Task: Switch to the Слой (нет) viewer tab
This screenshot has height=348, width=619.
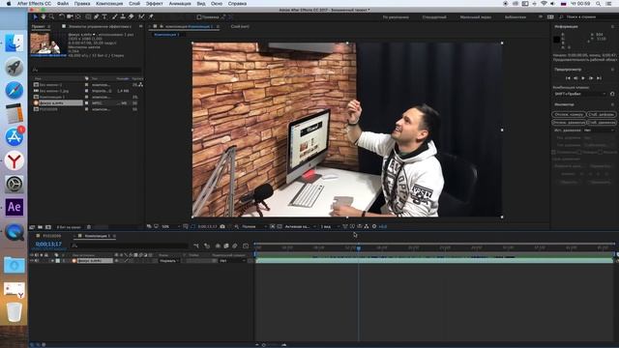Action: (x=240, y=26)
